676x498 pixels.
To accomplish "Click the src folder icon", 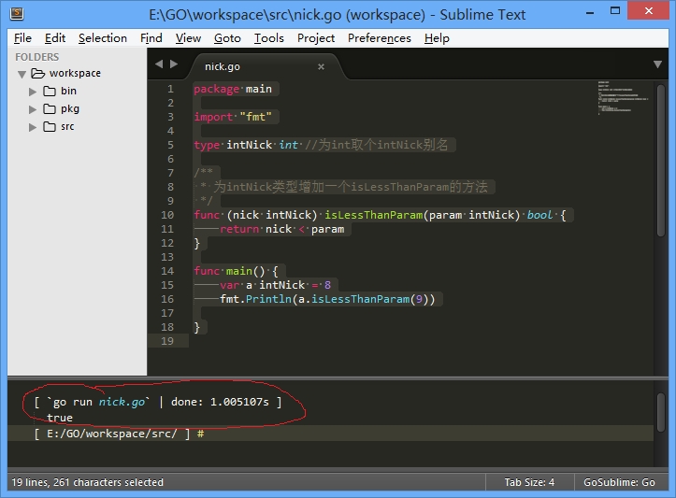I will click(x=50, y=127).
